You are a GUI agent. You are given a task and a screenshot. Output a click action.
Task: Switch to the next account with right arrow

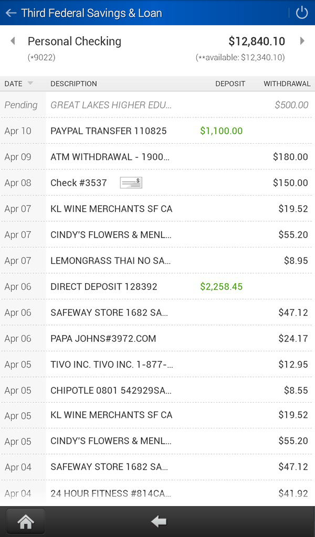click(302, 41)
